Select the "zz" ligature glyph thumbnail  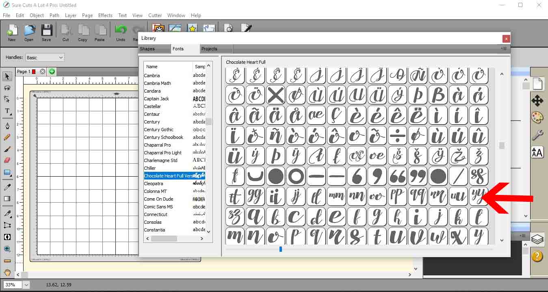tap(235, 217)
